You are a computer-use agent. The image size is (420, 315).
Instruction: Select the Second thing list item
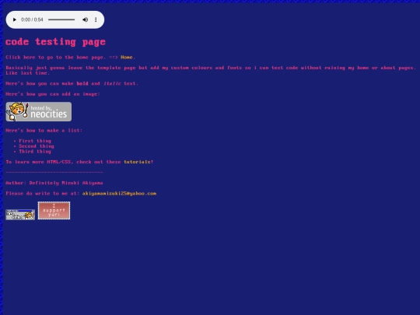click(x=37, y=146)
